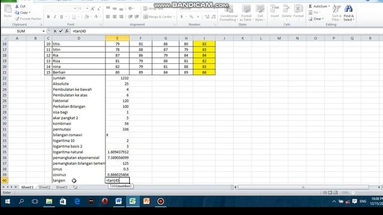Select row 40 header
The width and height of the screenshot is (383, 215).
pyautogui.click(x=5, y=180)
